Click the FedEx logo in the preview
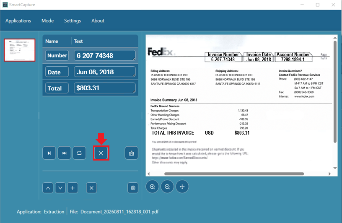This screenshot has width=342, height=223. (x=161, y=52)
